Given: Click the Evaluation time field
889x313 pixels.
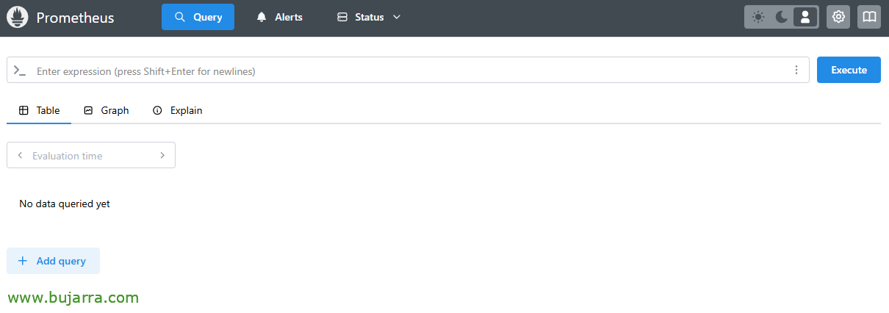Looking at the screenshot, I should click(91, 155).
